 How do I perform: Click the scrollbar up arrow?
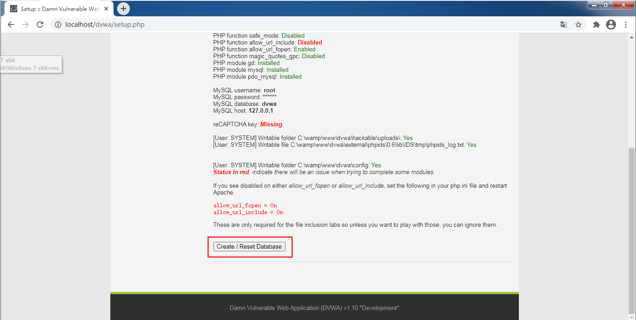(x=631, y=37)
